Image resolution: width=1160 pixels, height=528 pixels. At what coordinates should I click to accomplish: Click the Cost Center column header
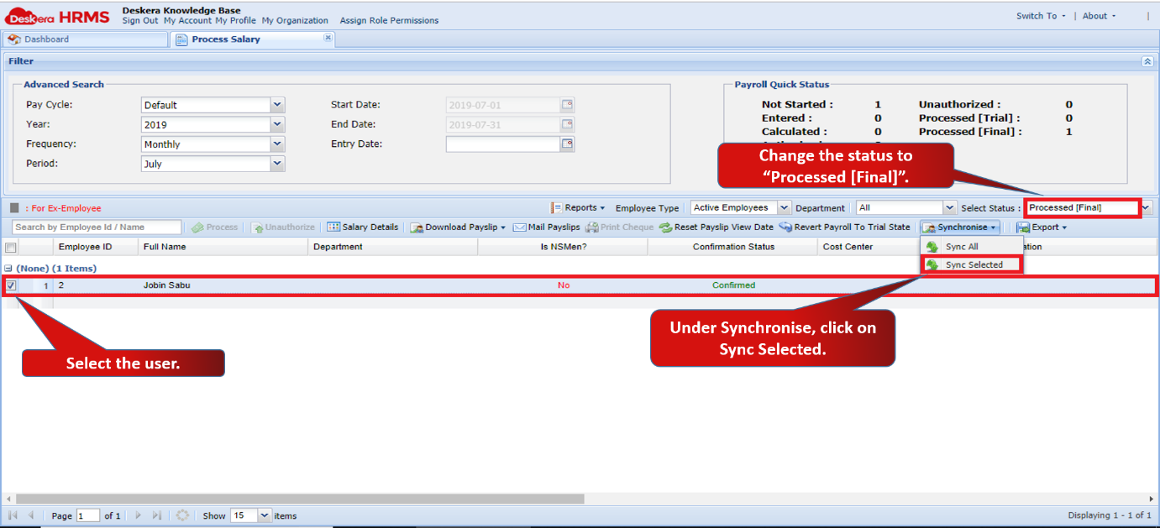869,247
